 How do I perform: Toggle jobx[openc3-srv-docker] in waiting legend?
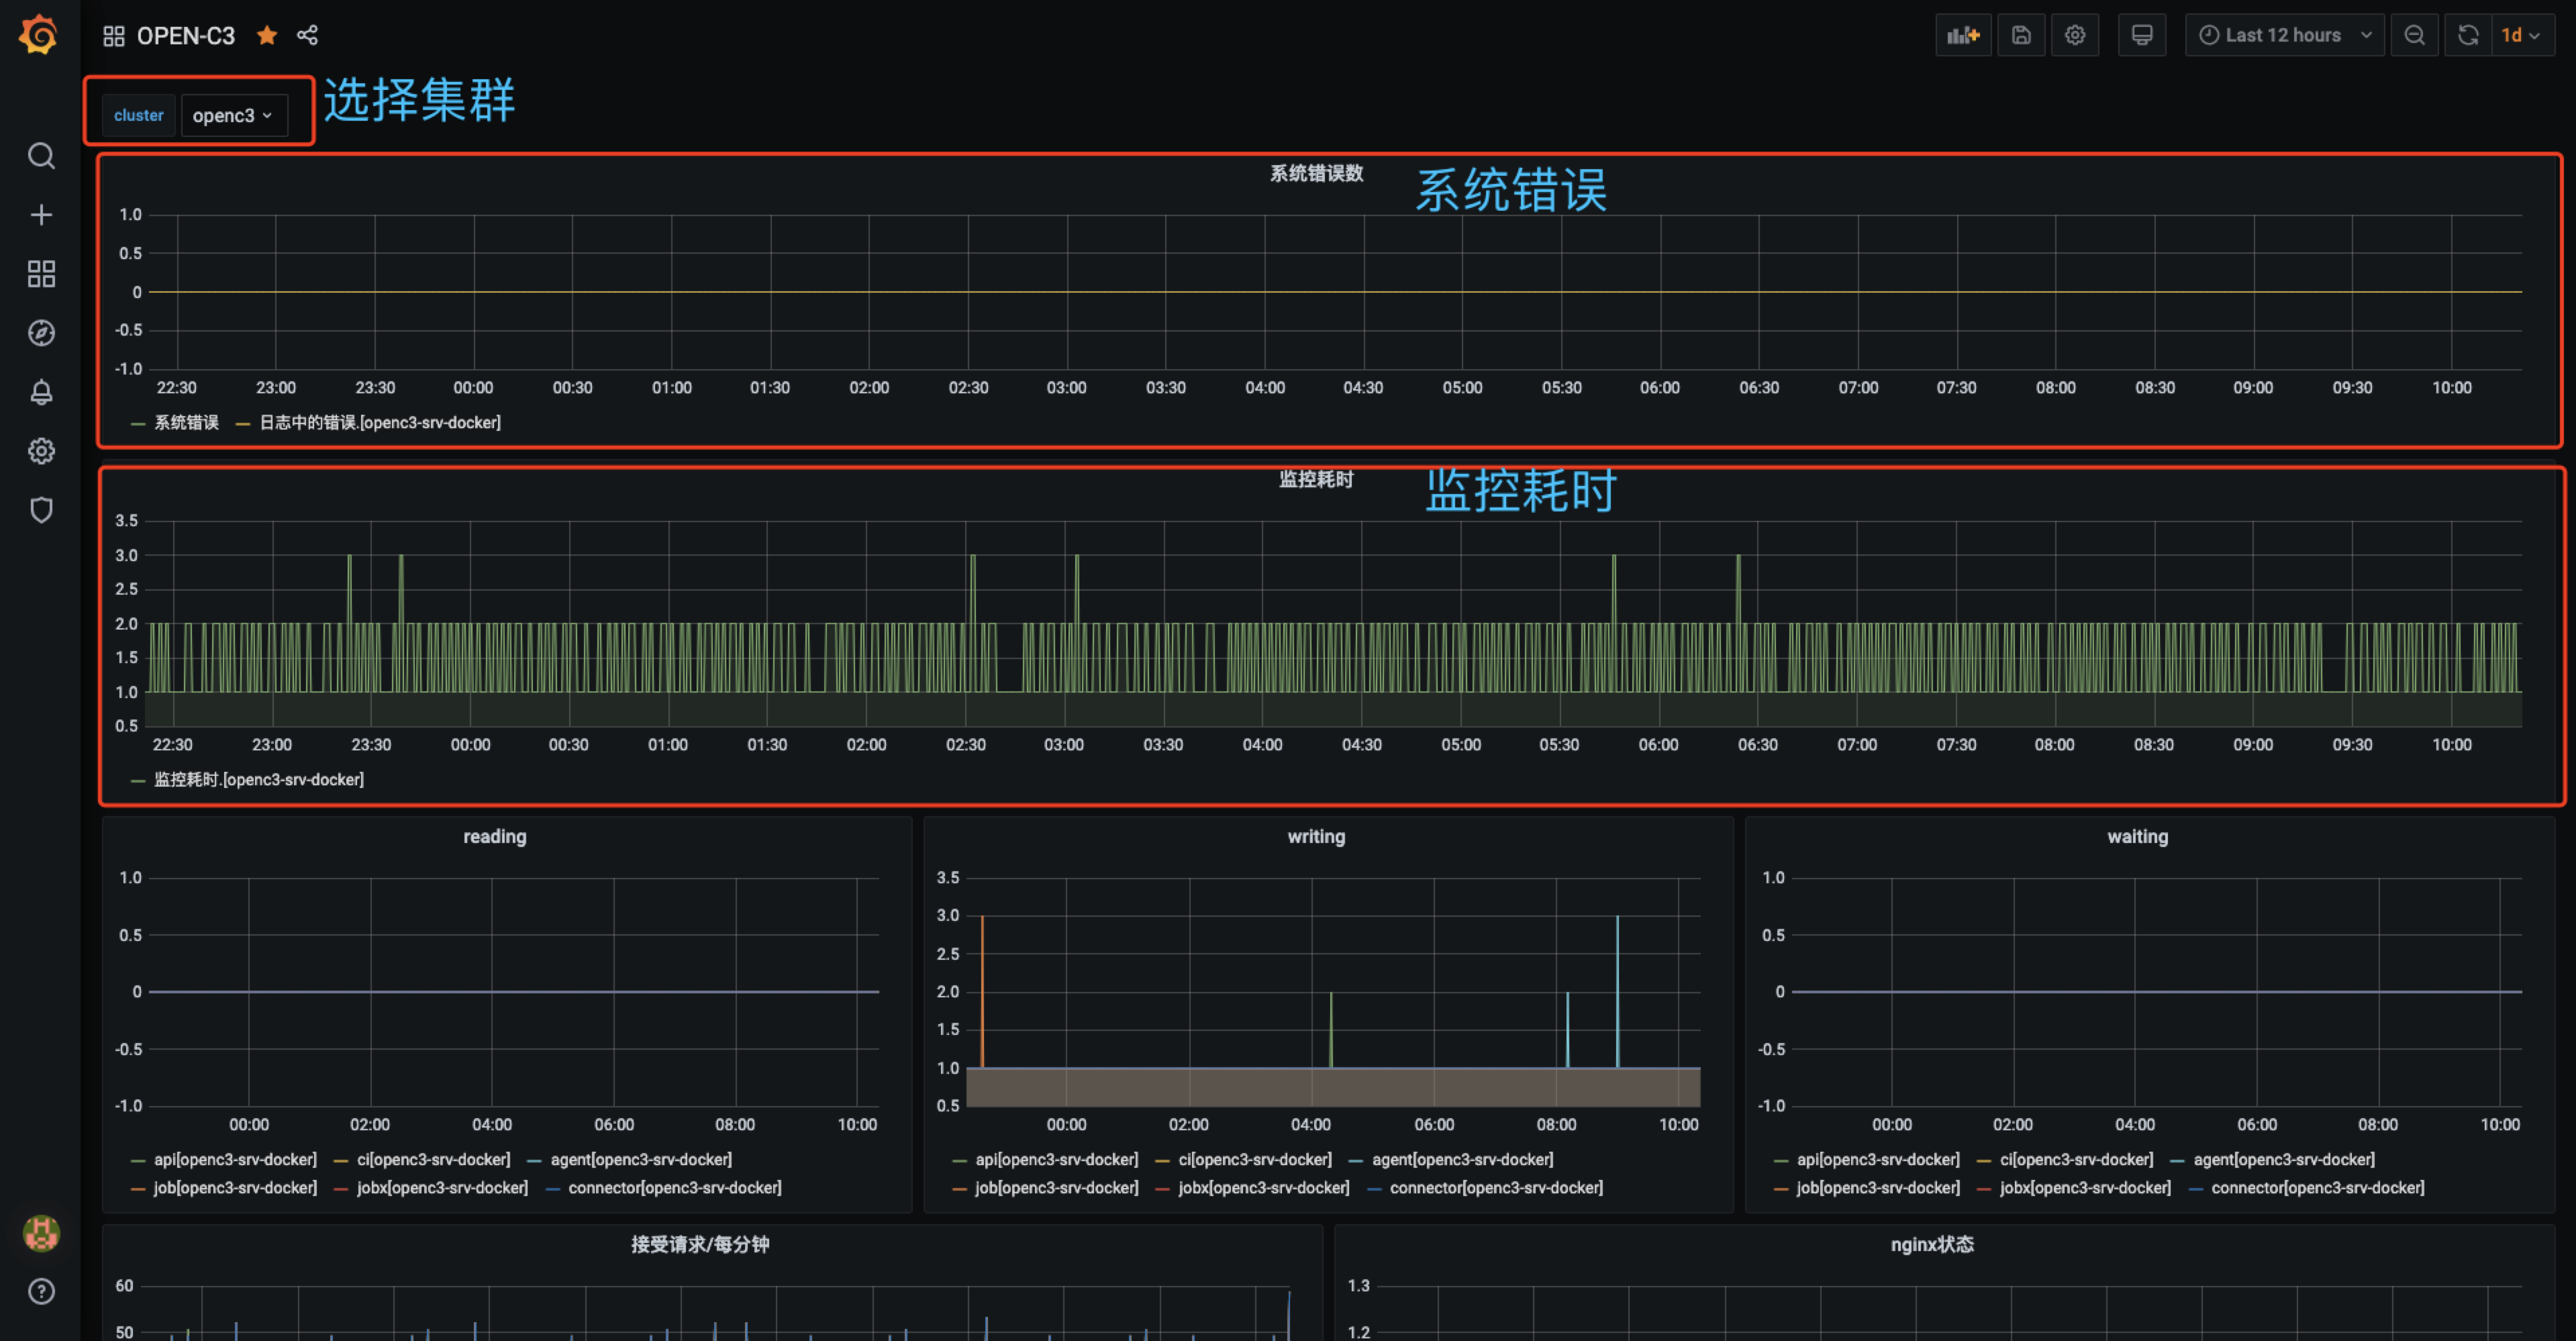[x=2085, y=1187]
